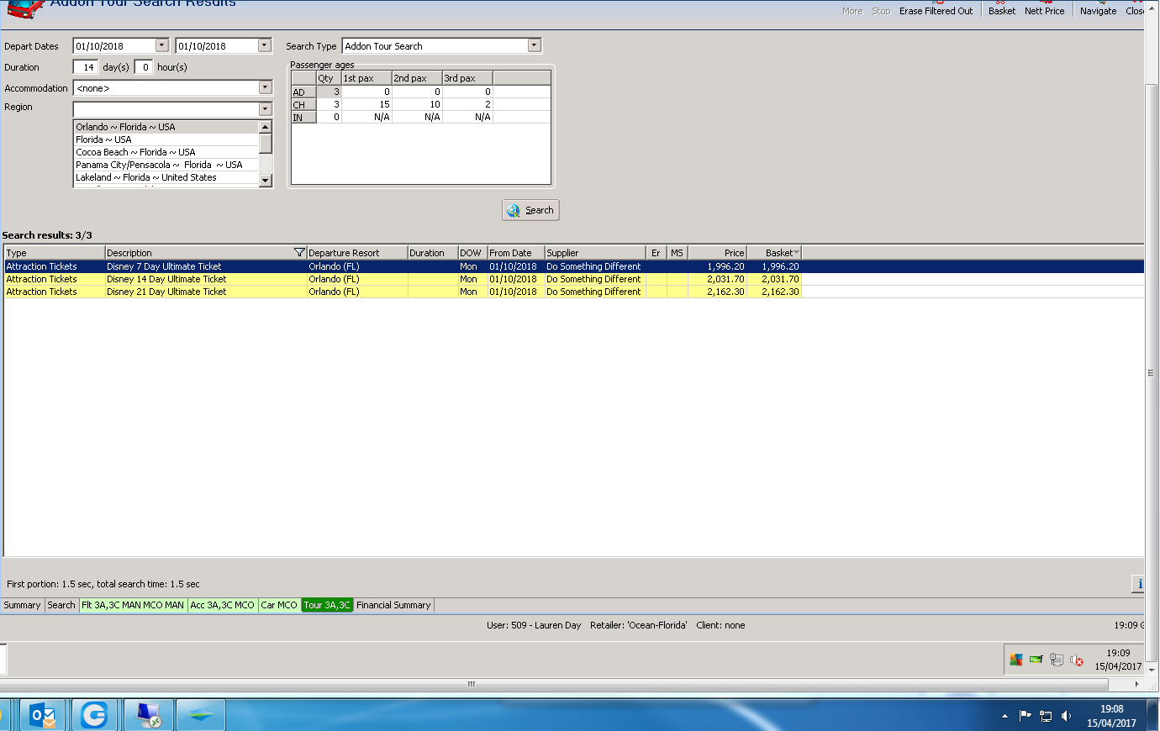Click the region list scroll down arrow
This screenshot has height=731, width=1160.
point(266,180)
